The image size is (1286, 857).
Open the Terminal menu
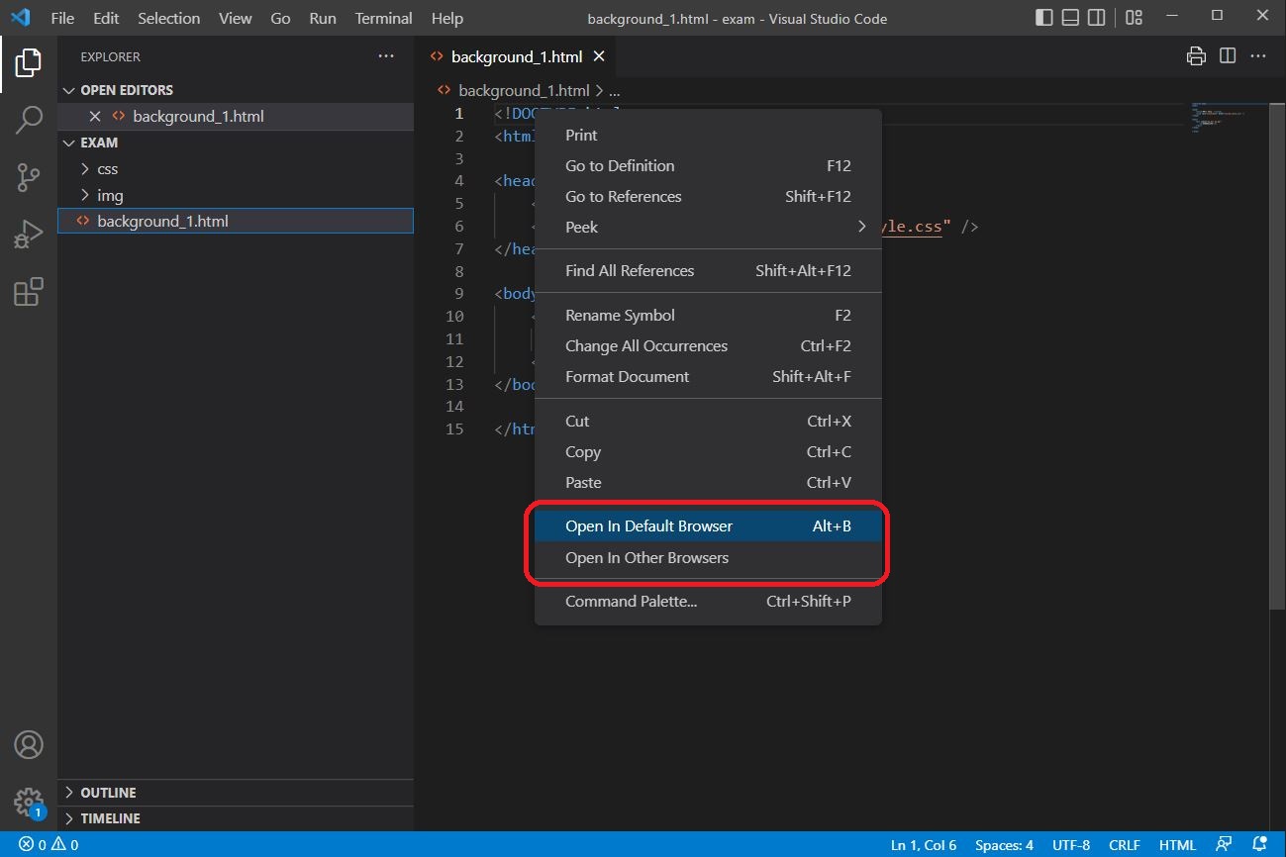click(x=384, y=18)
